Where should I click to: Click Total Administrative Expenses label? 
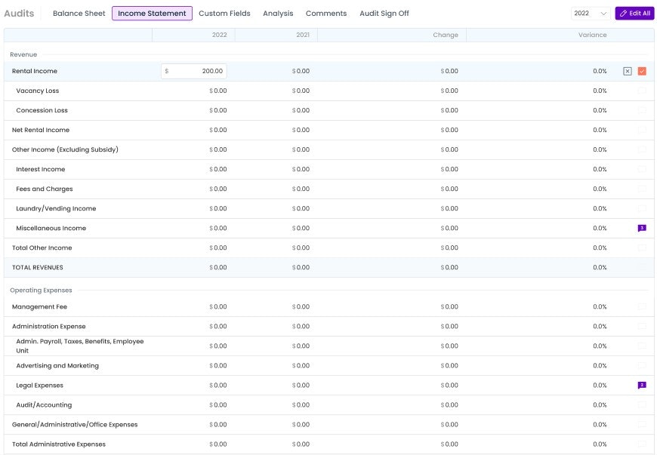[59, 444]
